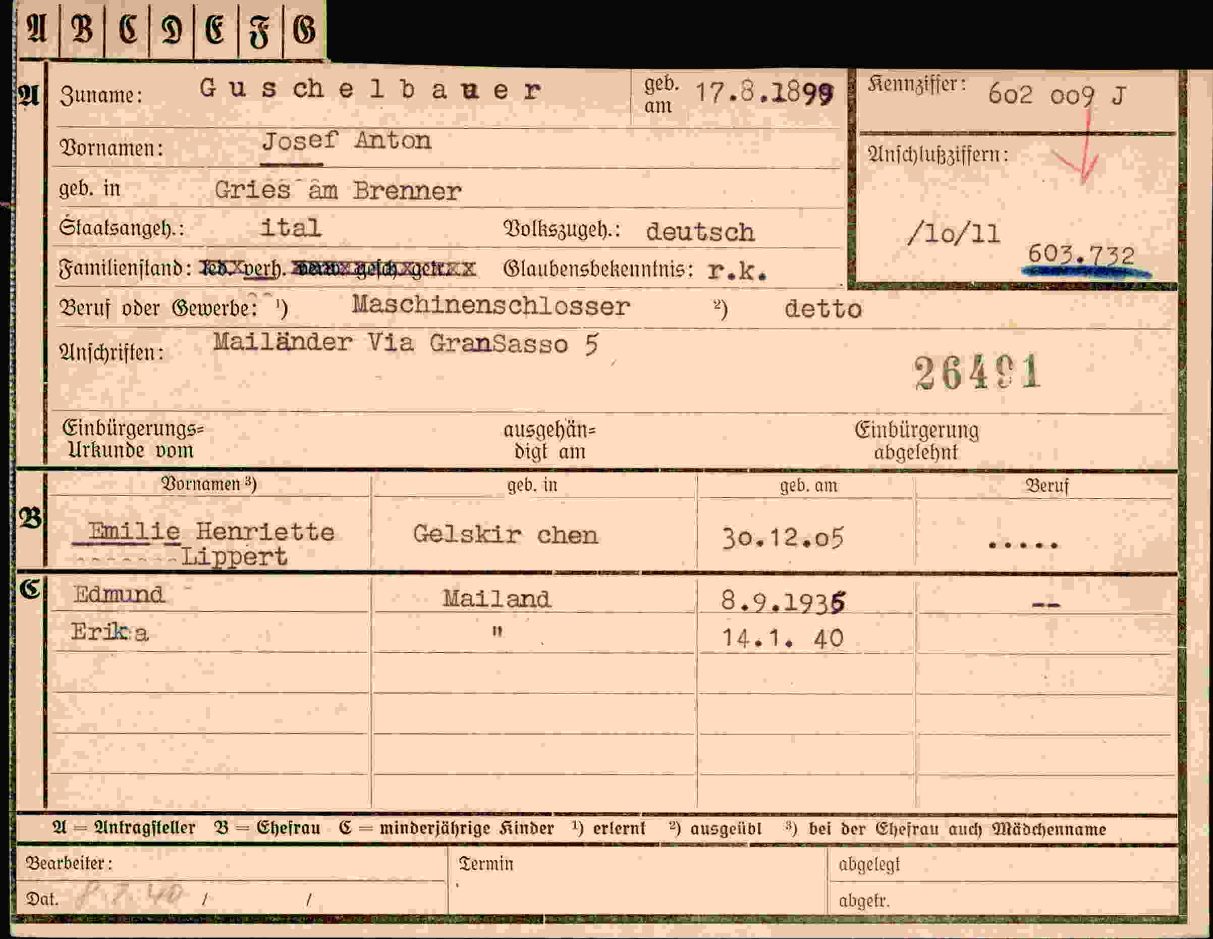This screenshot has width=1213, height=939.
Task: Select index tab letter C at top
Action: point(127,28)
